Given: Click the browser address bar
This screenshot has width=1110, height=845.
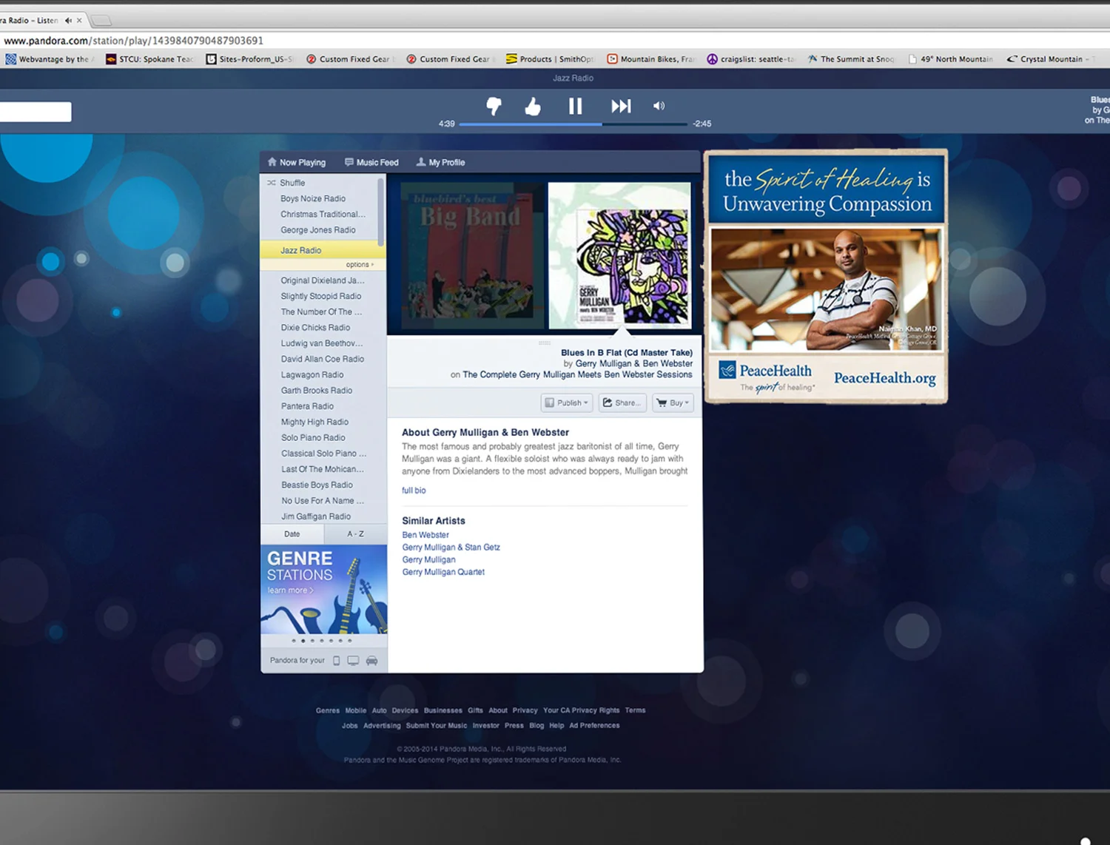Looking at the screenshot, I should pyautogui.click(x=555, y=41).
